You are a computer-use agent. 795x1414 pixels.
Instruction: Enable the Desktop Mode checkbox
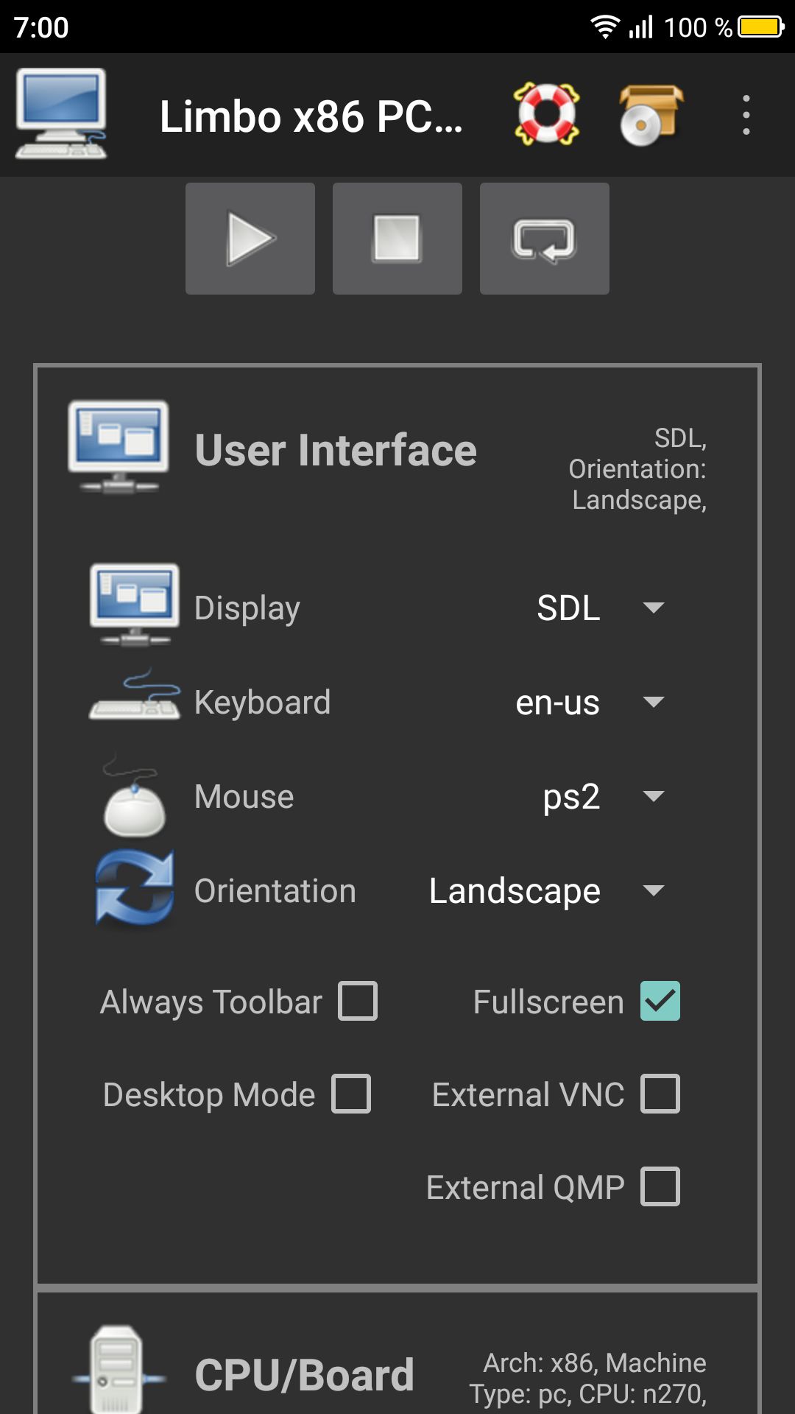pos(351,1094)
